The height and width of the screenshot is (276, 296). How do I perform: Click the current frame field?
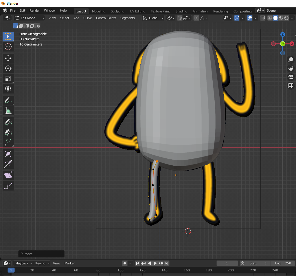tap(227, 263)
